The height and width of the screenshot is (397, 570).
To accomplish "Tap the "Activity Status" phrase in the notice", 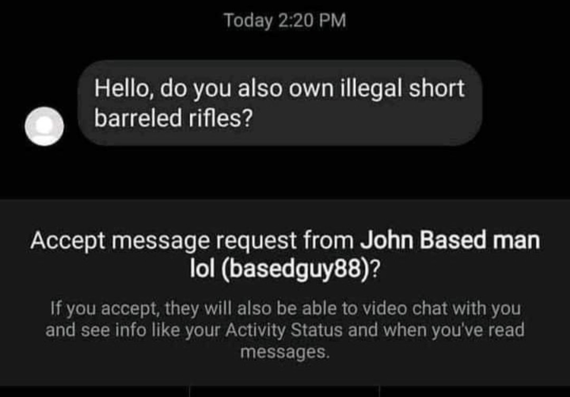I will [284, 330].
